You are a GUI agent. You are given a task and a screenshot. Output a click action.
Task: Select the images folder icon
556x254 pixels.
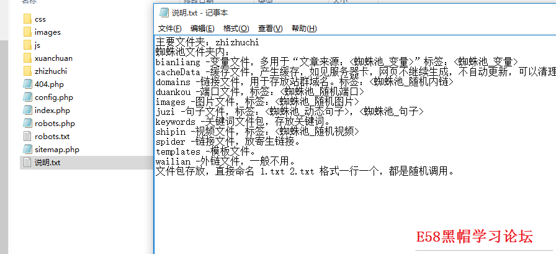coord(27,32)
